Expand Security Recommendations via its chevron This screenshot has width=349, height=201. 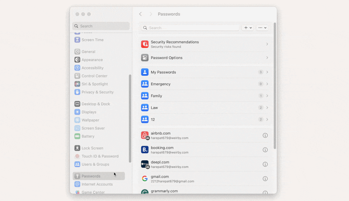[267, 44]
